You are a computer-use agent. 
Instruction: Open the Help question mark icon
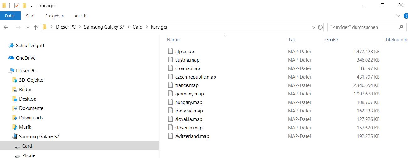click(405, 16)
